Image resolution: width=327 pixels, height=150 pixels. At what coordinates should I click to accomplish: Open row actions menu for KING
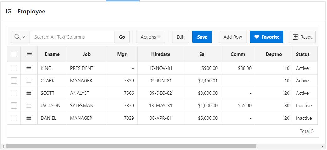pos(29,68)
